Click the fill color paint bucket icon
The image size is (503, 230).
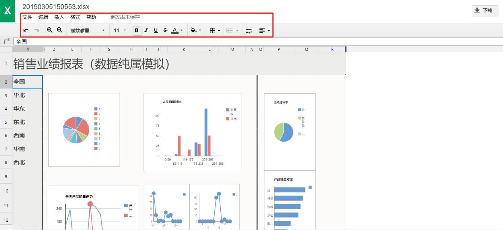click(x=194, y=30)
